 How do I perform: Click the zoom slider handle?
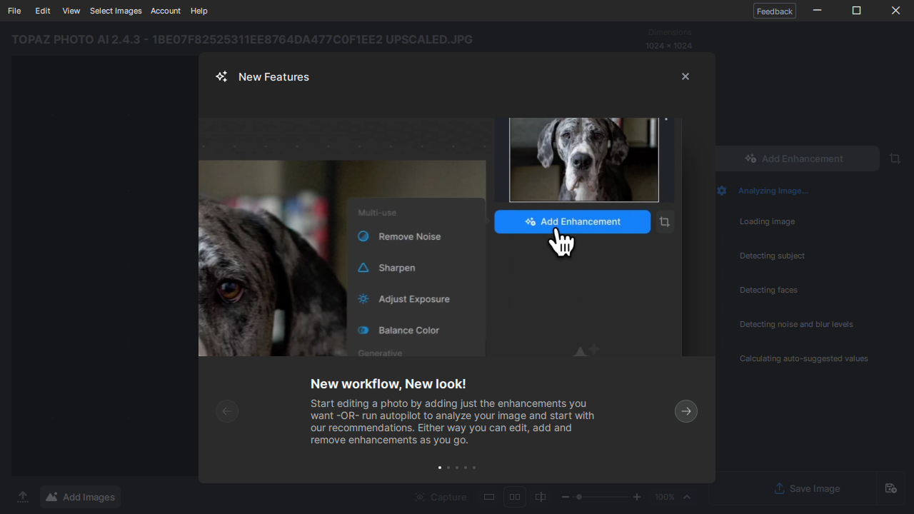[579, 497]
